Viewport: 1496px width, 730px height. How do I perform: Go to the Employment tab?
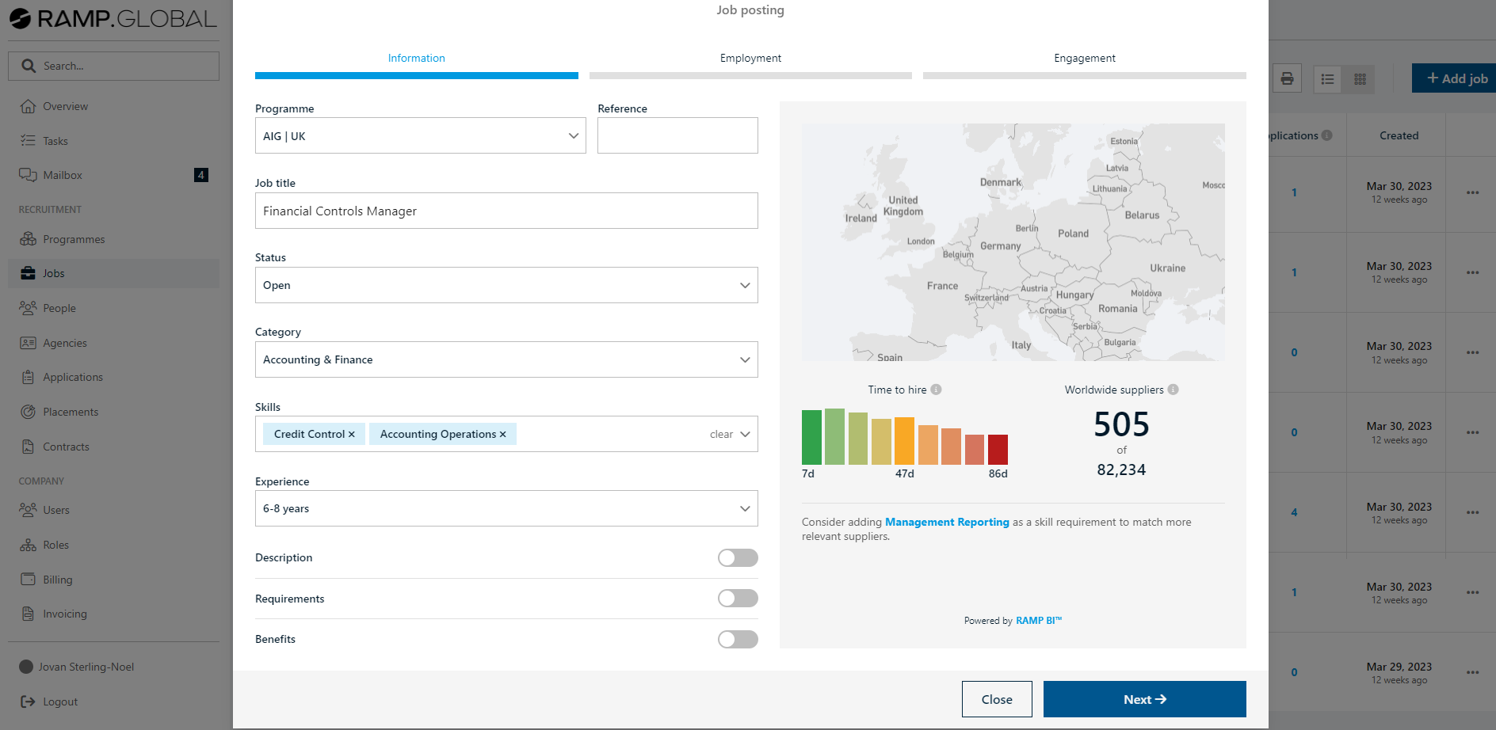(x=750, y=59)
